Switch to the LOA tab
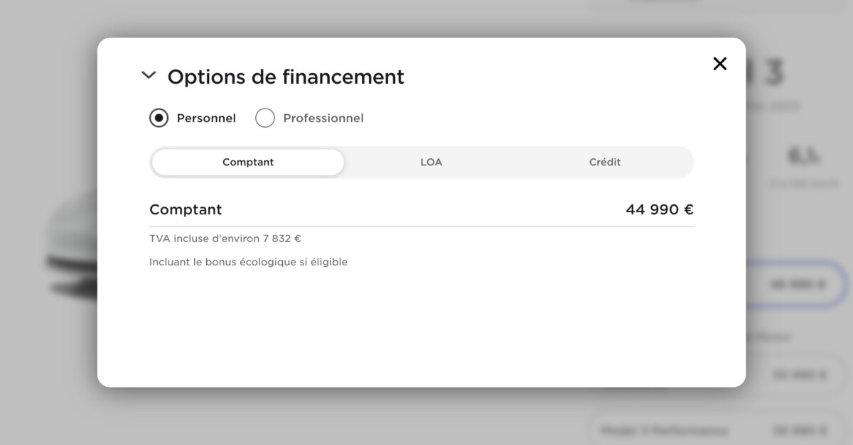Viewport: 853px width, 445px height. [x=431, y=162]
